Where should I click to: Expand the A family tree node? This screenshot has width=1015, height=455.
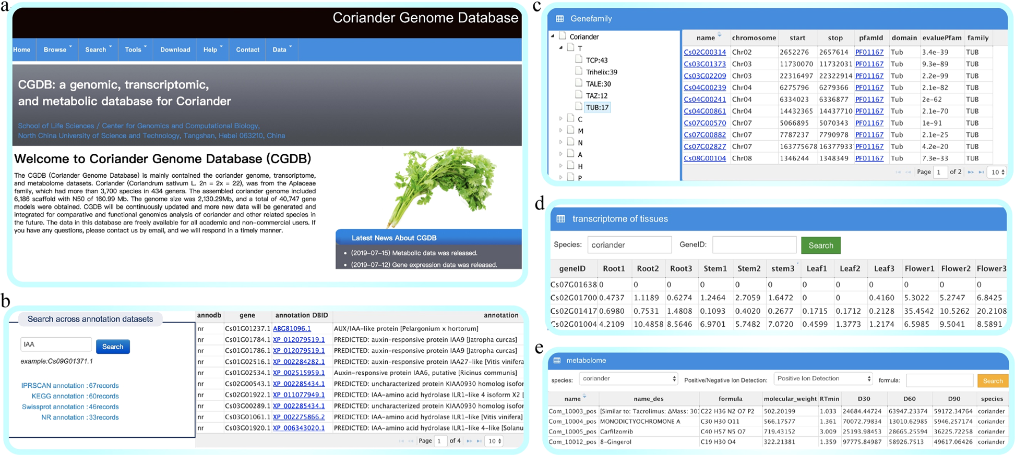561,154
